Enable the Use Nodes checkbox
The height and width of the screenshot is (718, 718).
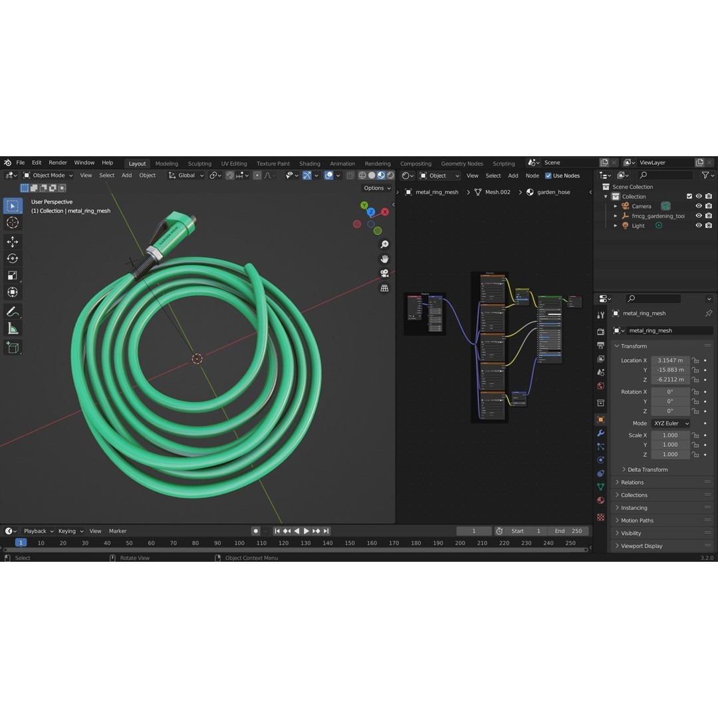pyautogui.click(x=548, y=176)
